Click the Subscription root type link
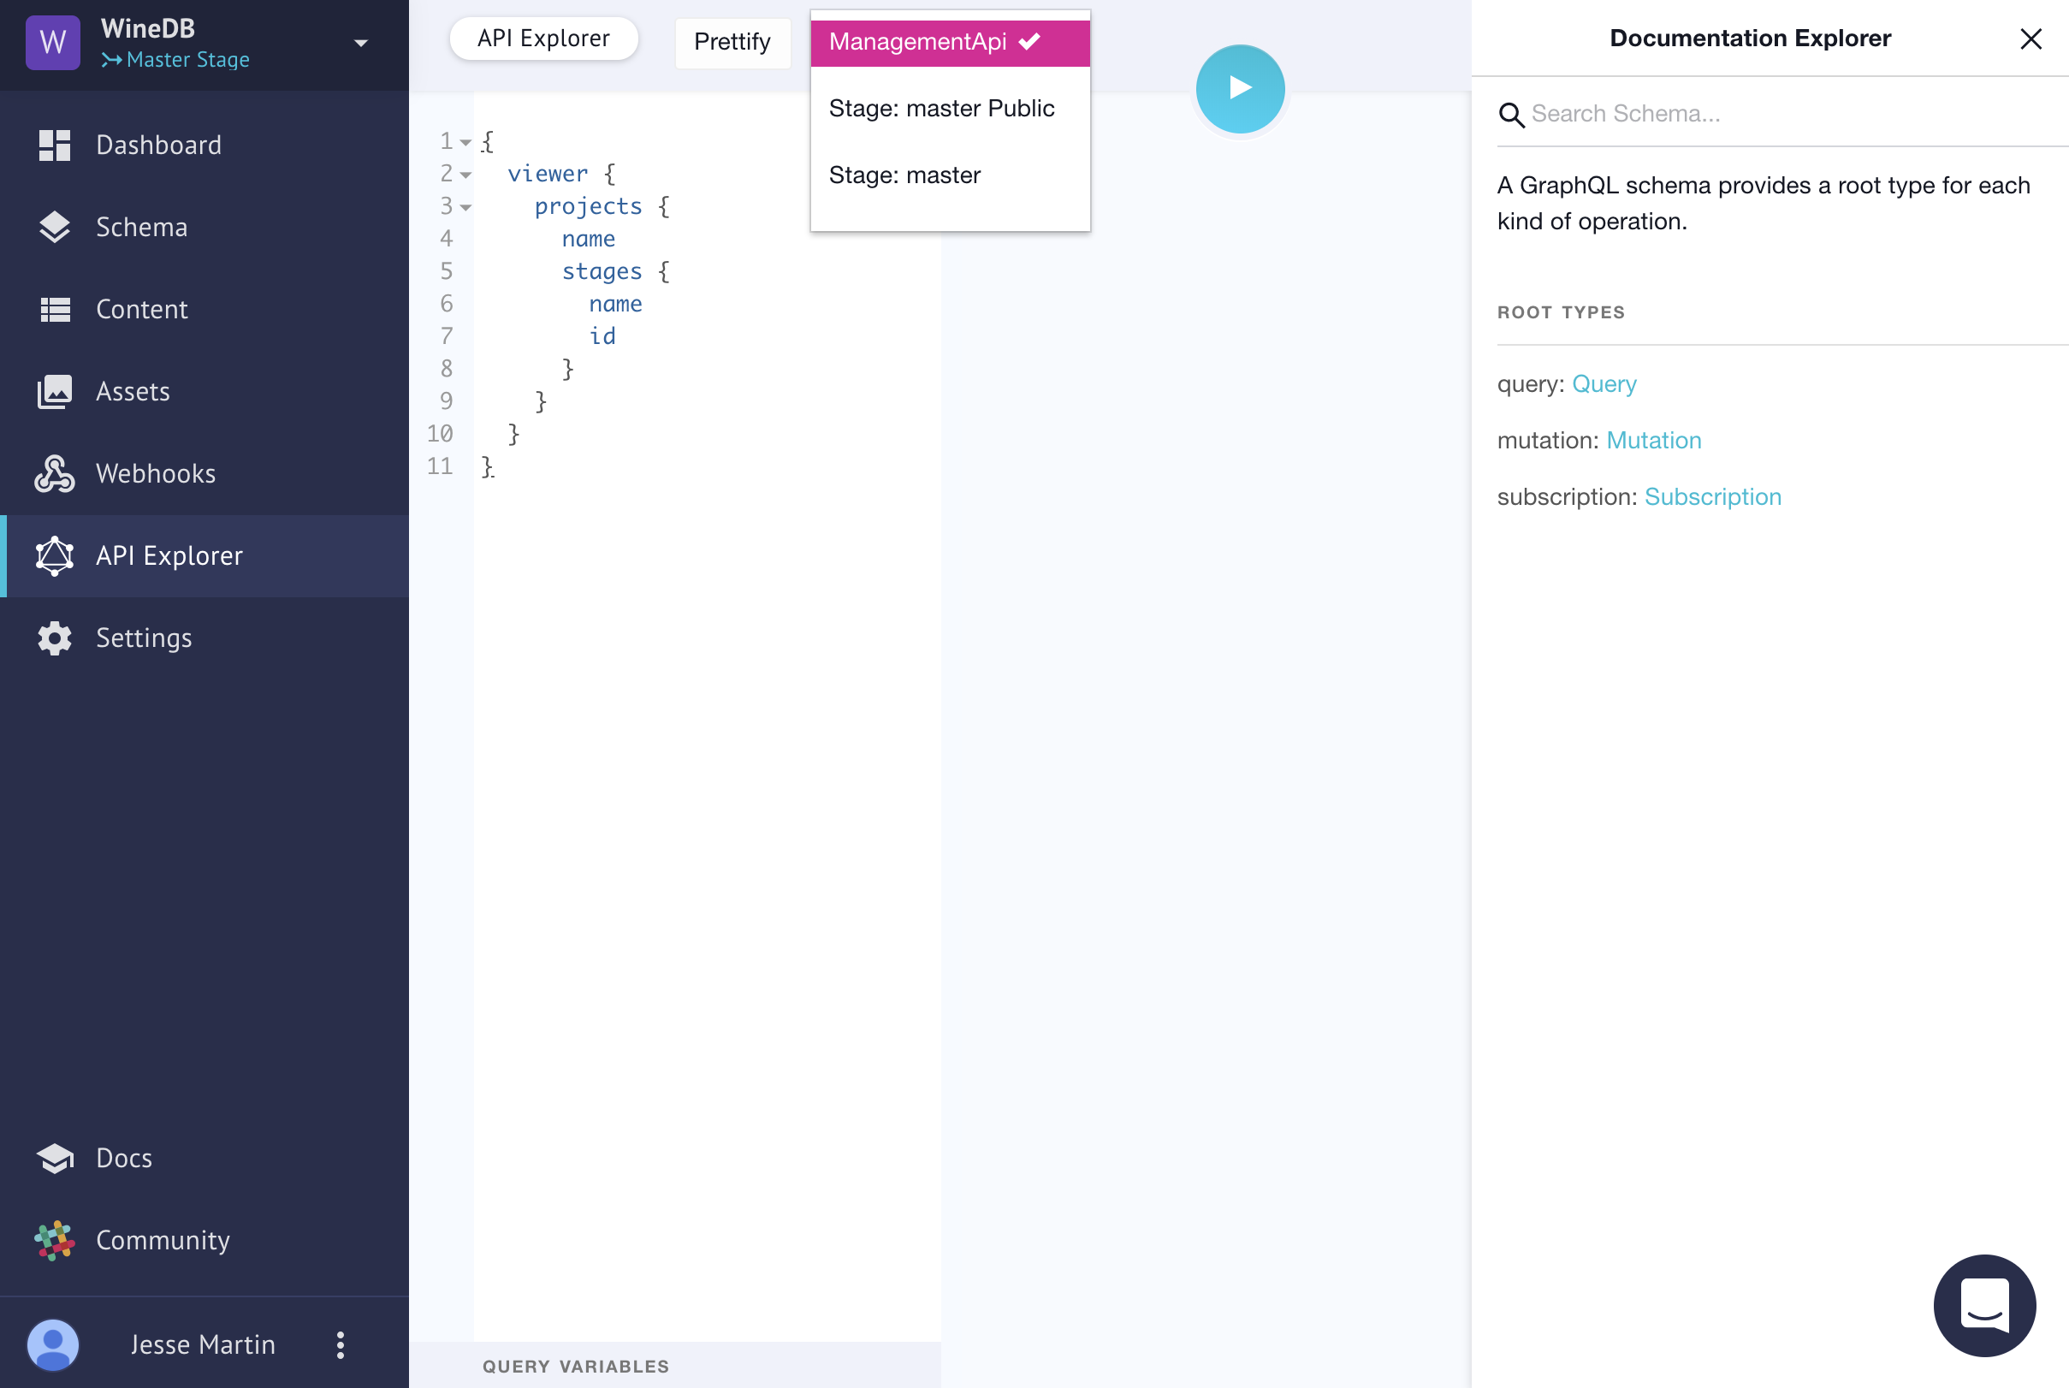Screen dimensions: 2069x1388 (1715, 495)
